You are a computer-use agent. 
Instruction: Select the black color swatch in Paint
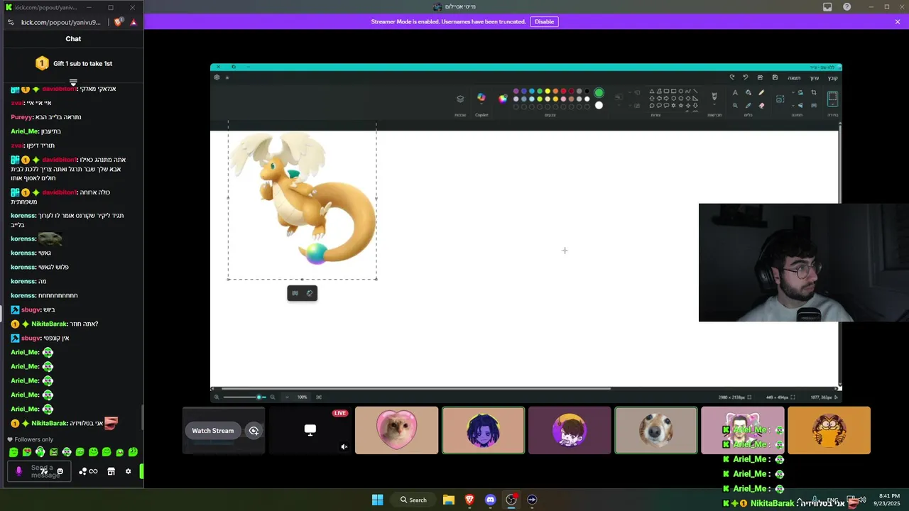587,91
